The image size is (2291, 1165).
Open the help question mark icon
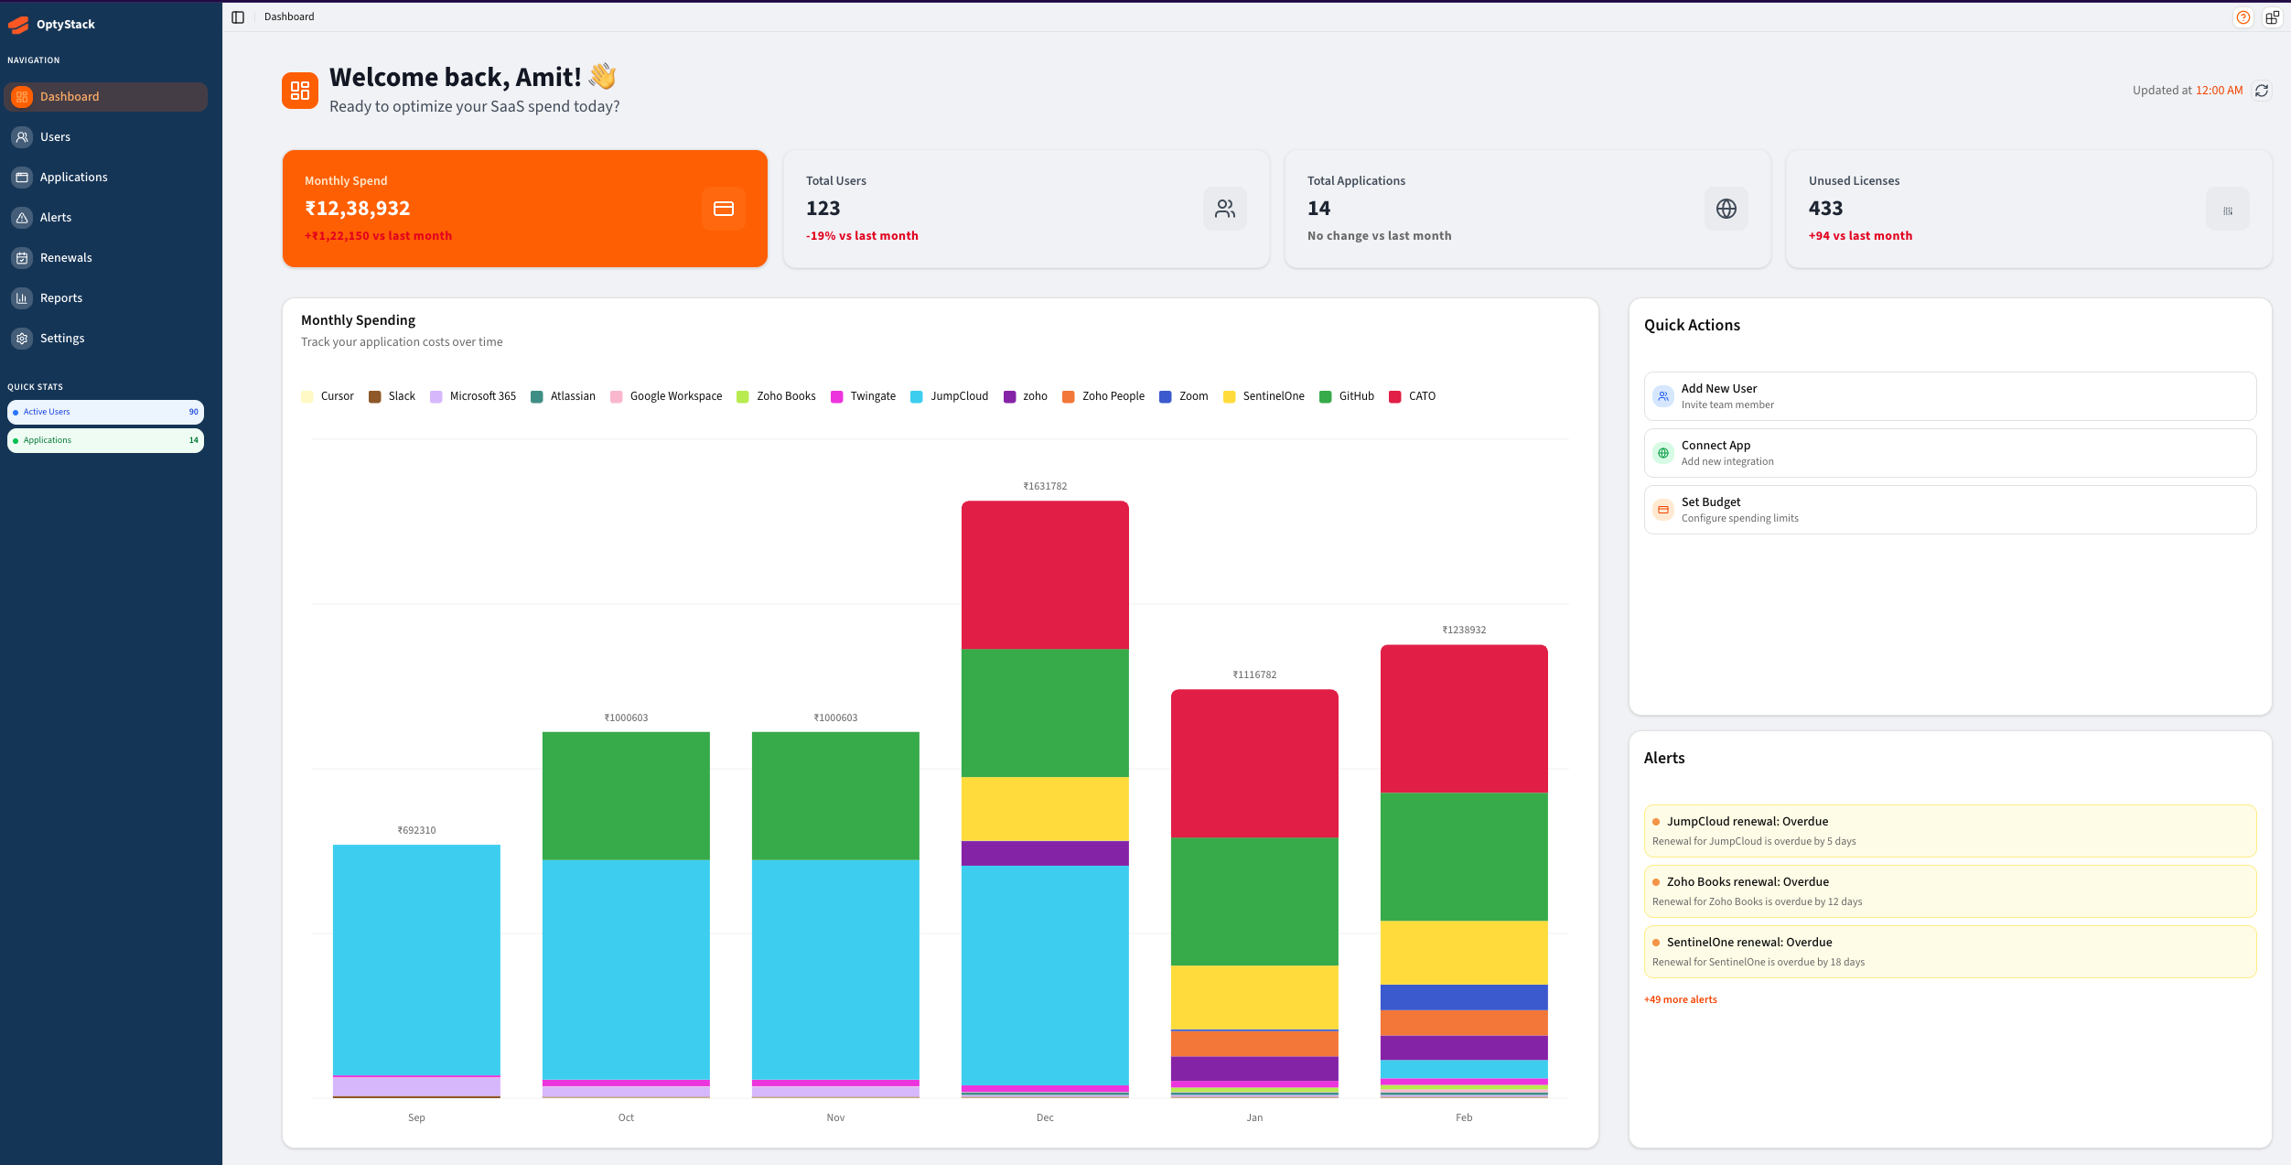pyautogui.click(x=2243, y=17)
